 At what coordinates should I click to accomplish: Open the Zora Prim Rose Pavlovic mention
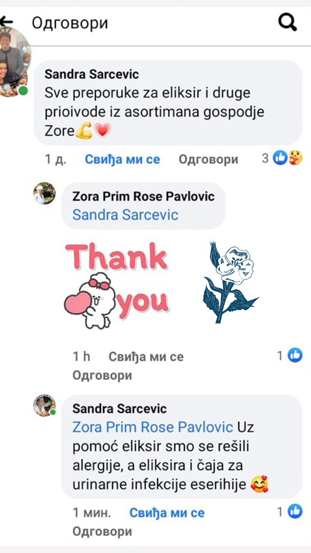[153, 428]
